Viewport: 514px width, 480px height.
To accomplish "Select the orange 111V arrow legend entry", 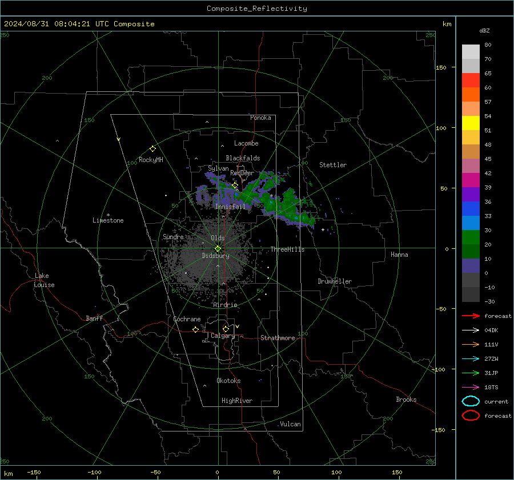I will [x=471, y=344].
